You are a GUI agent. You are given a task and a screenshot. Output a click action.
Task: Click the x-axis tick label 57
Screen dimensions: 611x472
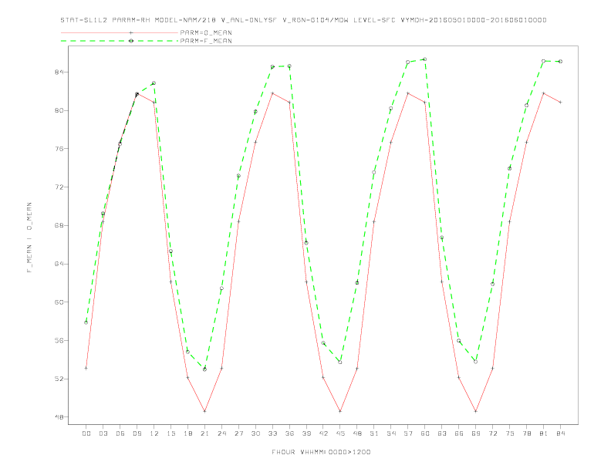[x=408, y=433]
